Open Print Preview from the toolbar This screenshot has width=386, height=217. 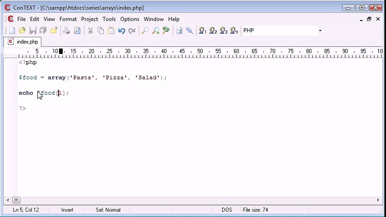click(x=77, y=30)
